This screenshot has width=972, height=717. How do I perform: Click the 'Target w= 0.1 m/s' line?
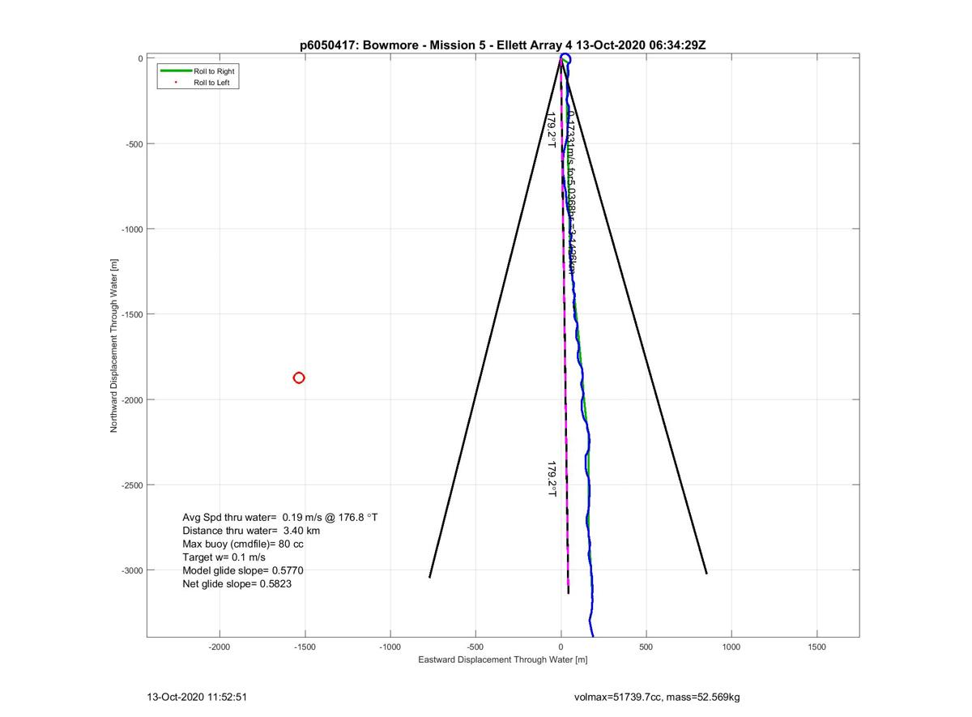click(x=224, y=557)
